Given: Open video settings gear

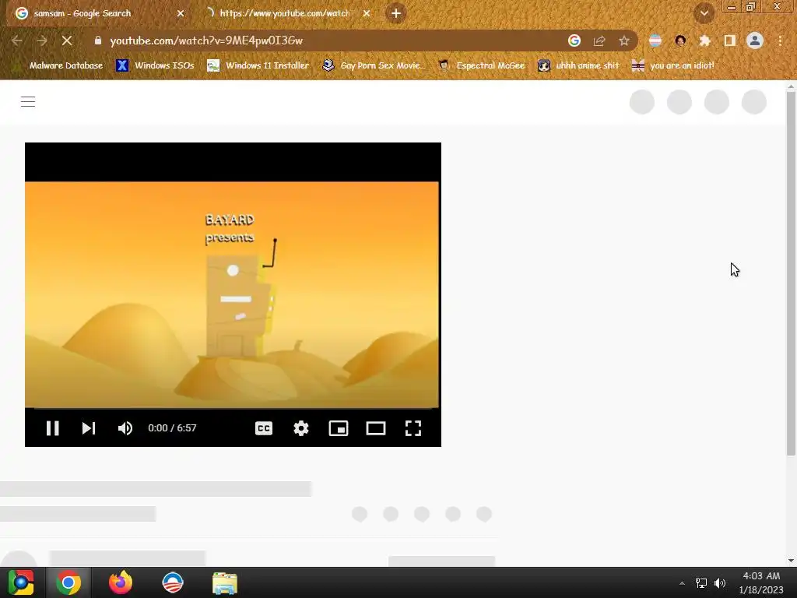Looking at the screenshot, I should 301,428.
